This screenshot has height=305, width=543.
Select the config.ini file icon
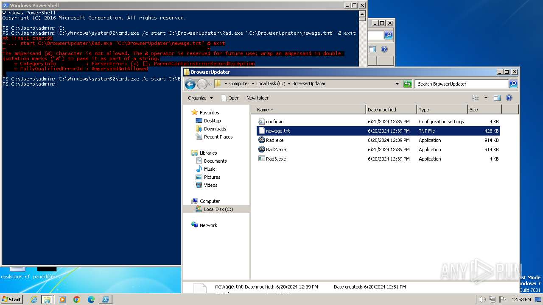[x=261, y=122]
